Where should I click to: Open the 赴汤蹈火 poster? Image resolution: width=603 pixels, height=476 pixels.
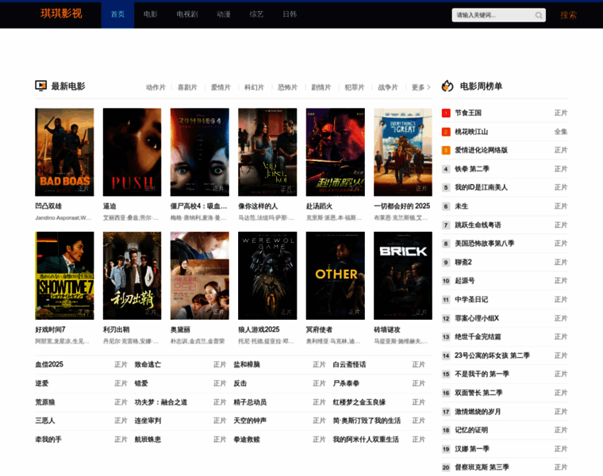(336, 152)
